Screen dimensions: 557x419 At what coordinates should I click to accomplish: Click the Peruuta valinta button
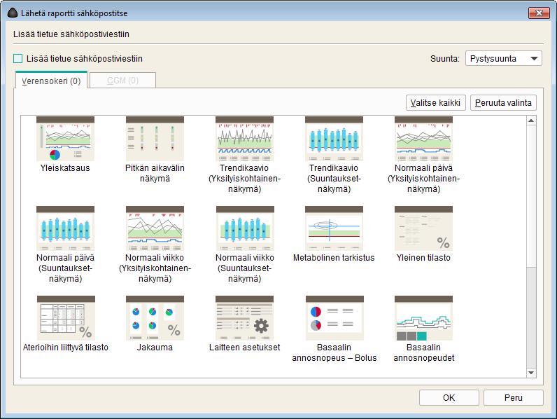(503, 103)
